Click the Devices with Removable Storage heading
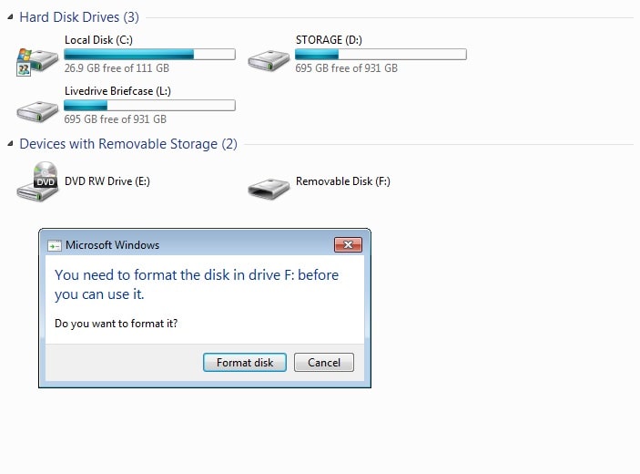 (128, 144)
